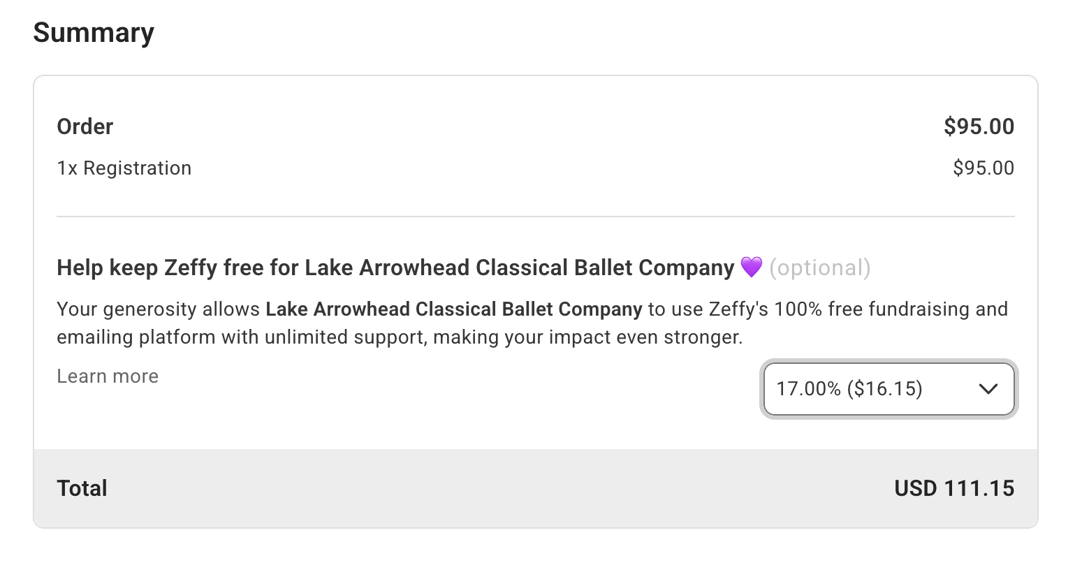
Task: Click the $95.00 price beside Registration
Action: click(983, 168)
